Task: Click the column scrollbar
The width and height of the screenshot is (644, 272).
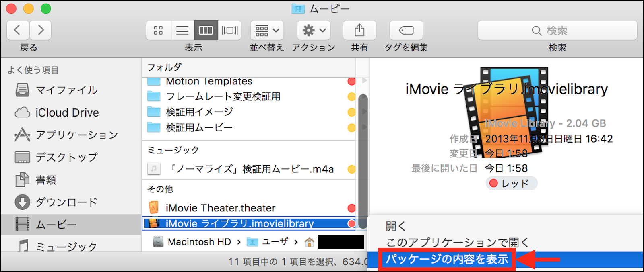Action: coord(362,161)
